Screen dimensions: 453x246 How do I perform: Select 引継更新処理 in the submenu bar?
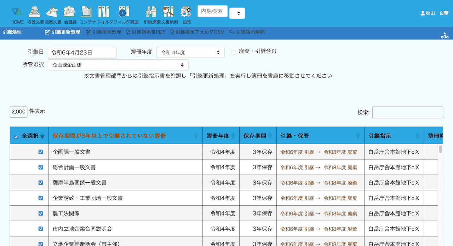coord(63,32)
